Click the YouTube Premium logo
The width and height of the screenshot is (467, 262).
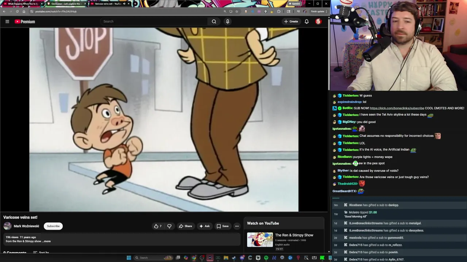pyautogui.click(x=25, y=21)
